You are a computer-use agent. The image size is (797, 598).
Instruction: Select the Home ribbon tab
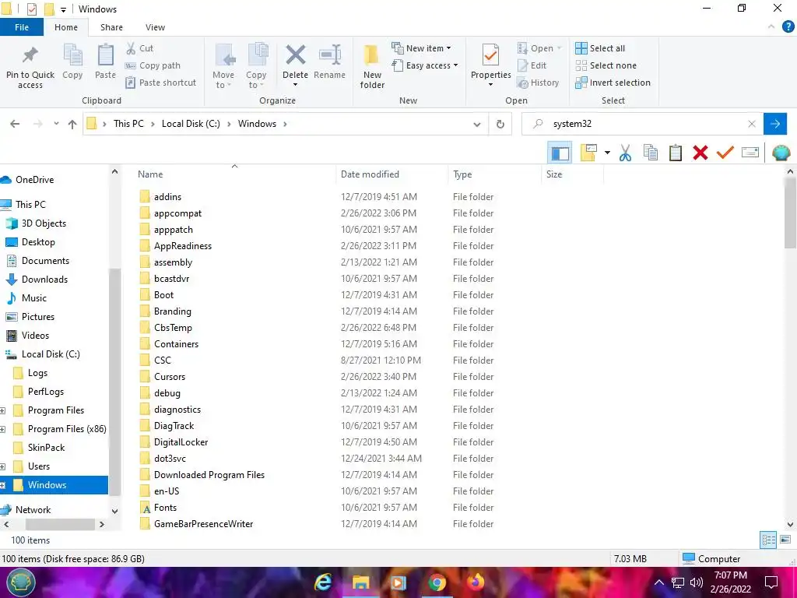point(66,27)
